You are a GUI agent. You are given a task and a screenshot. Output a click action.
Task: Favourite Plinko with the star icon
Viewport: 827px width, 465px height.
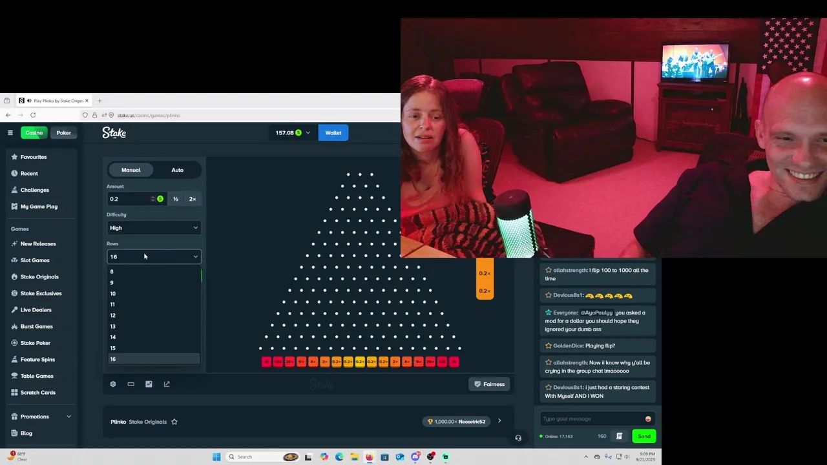pos(174,422)
